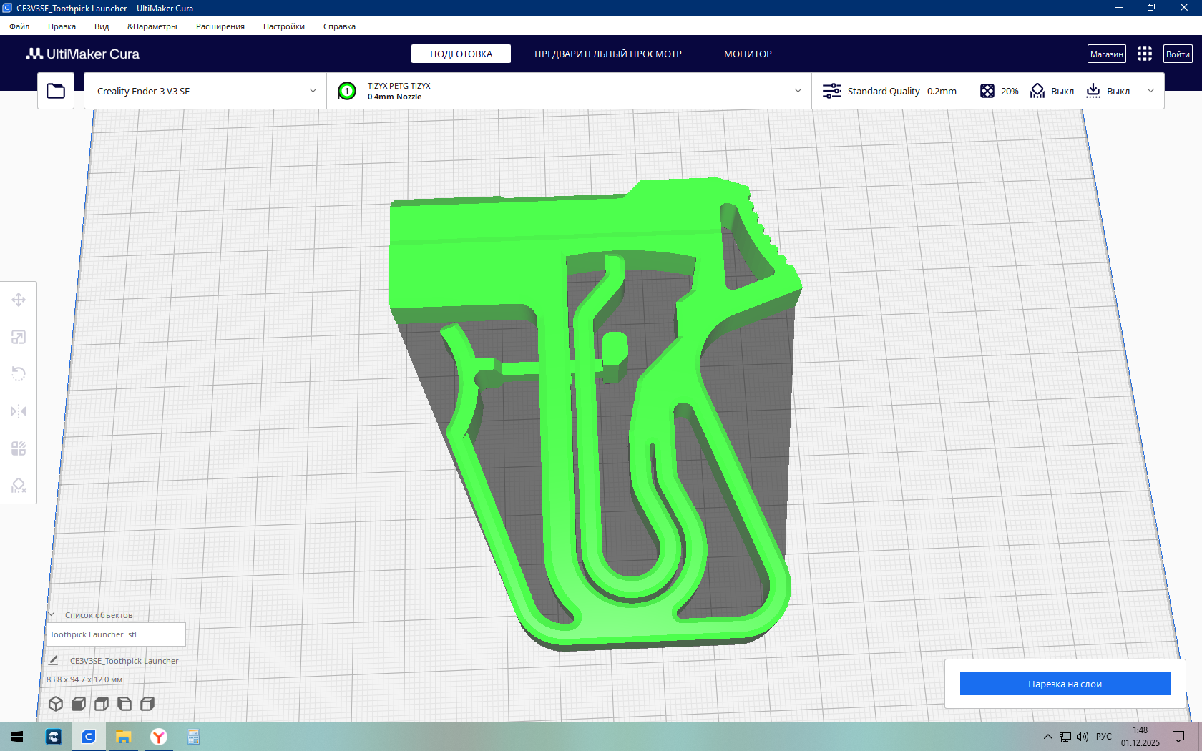Screen dimensions: 1202x751
Task: Select the Support Blocker tool
Action: tap(19, 486)
